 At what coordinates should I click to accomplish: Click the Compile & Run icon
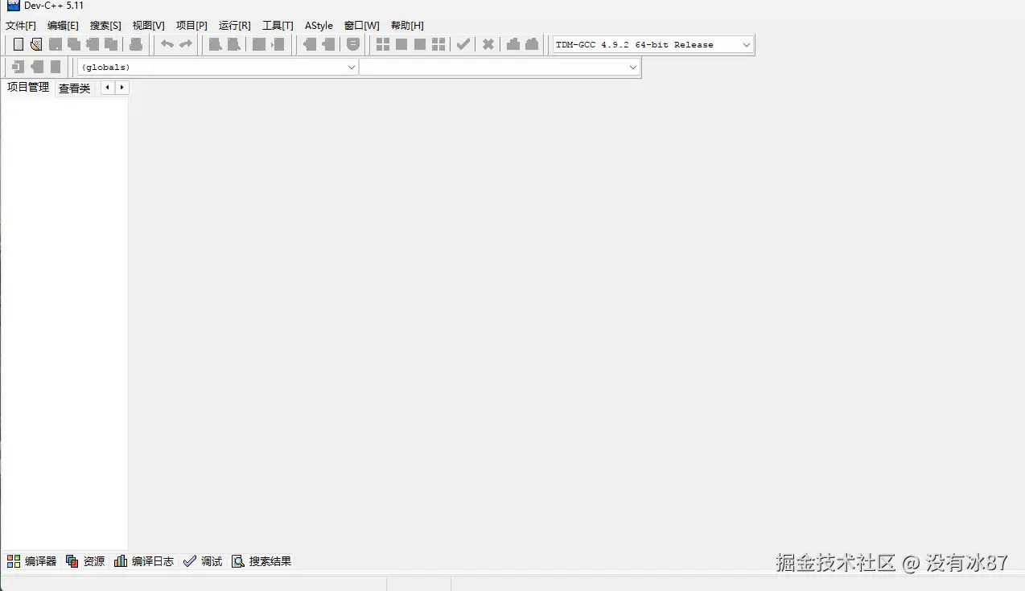click(x=420, y=45)
